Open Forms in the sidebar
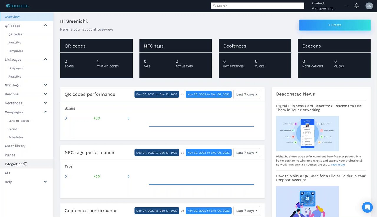377x217 pixels. tap(13, 129)
